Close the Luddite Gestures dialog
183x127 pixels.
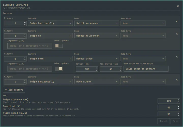click(178, 6)
